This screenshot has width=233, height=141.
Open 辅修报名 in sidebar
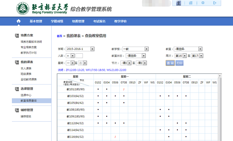tap(26, 116)
